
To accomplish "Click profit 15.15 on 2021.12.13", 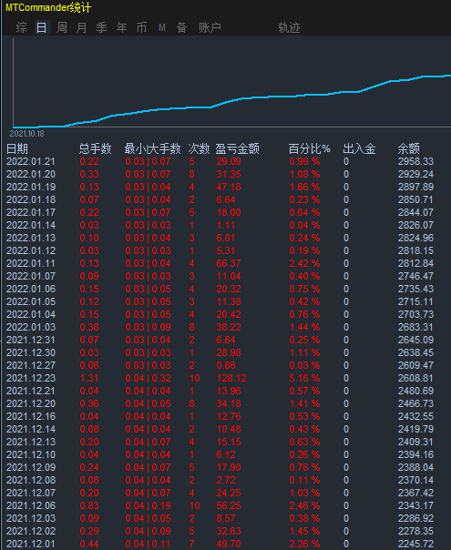I will pyautogui.click(x=229, y=442).
